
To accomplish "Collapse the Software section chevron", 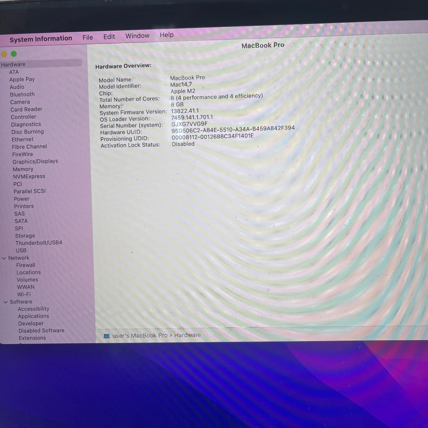I will pyautogui.click(x=6, y=302).
